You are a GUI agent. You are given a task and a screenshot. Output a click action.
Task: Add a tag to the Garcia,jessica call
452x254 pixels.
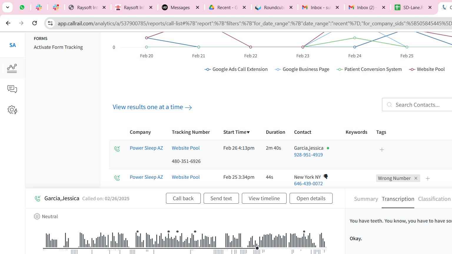pos(382,150)
